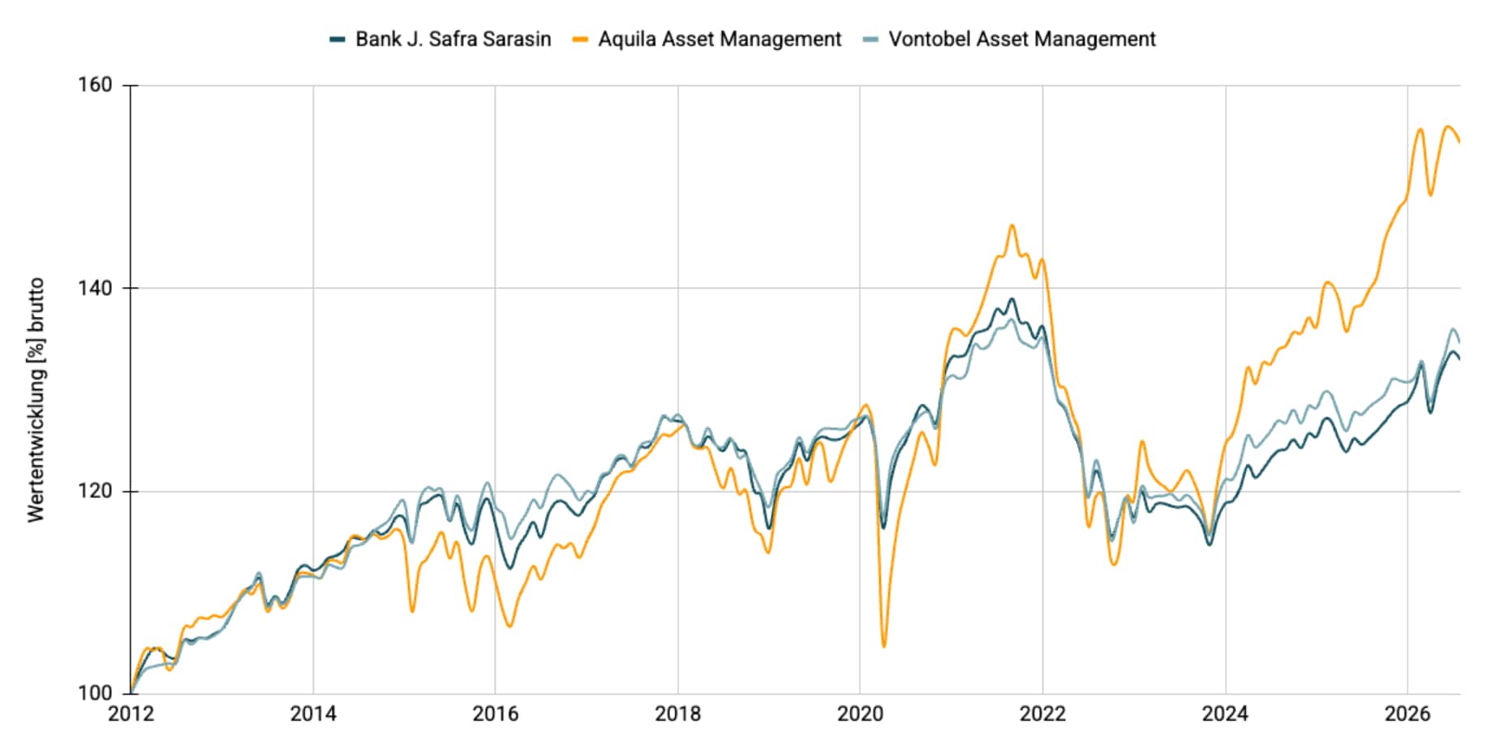
Task: Select the 2018 x-axis label
Action: point(678,714)
